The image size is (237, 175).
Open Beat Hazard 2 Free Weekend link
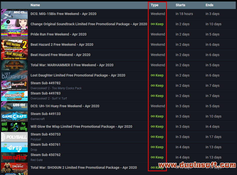tap(62, 44)
